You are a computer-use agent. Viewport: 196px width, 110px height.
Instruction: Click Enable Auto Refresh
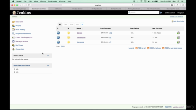click(x=176, y=17)
